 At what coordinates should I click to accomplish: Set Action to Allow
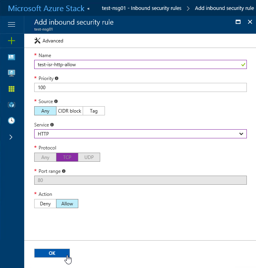67,203
